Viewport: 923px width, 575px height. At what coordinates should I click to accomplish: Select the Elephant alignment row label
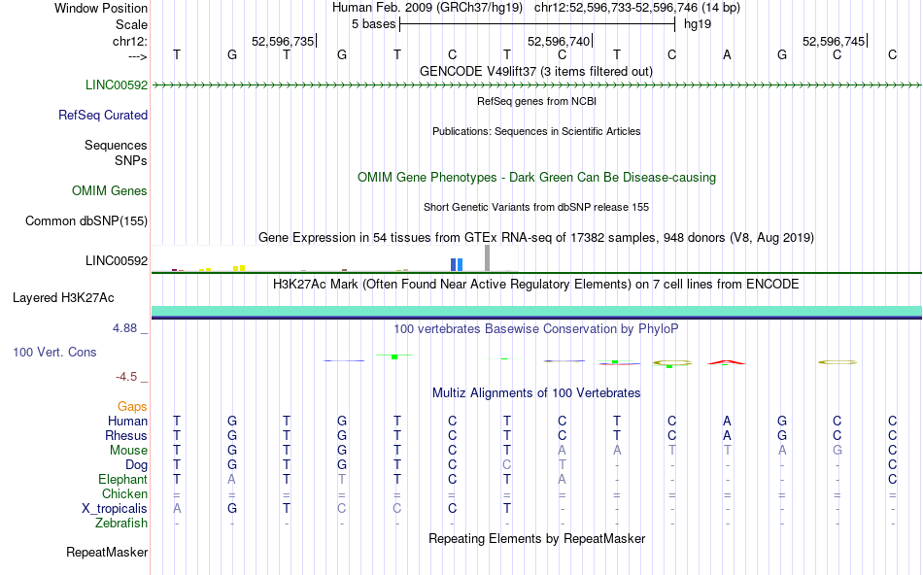pos(123,479)
